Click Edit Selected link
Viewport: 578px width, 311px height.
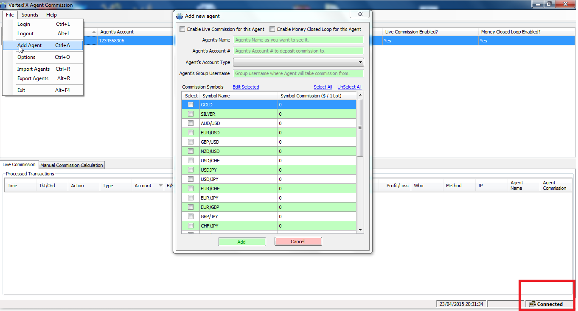246,87
